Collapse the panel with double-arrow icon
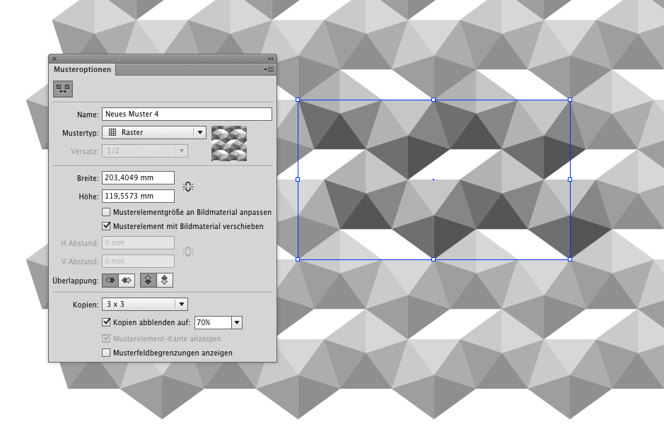Screen dimensions: 664x429 270,59
